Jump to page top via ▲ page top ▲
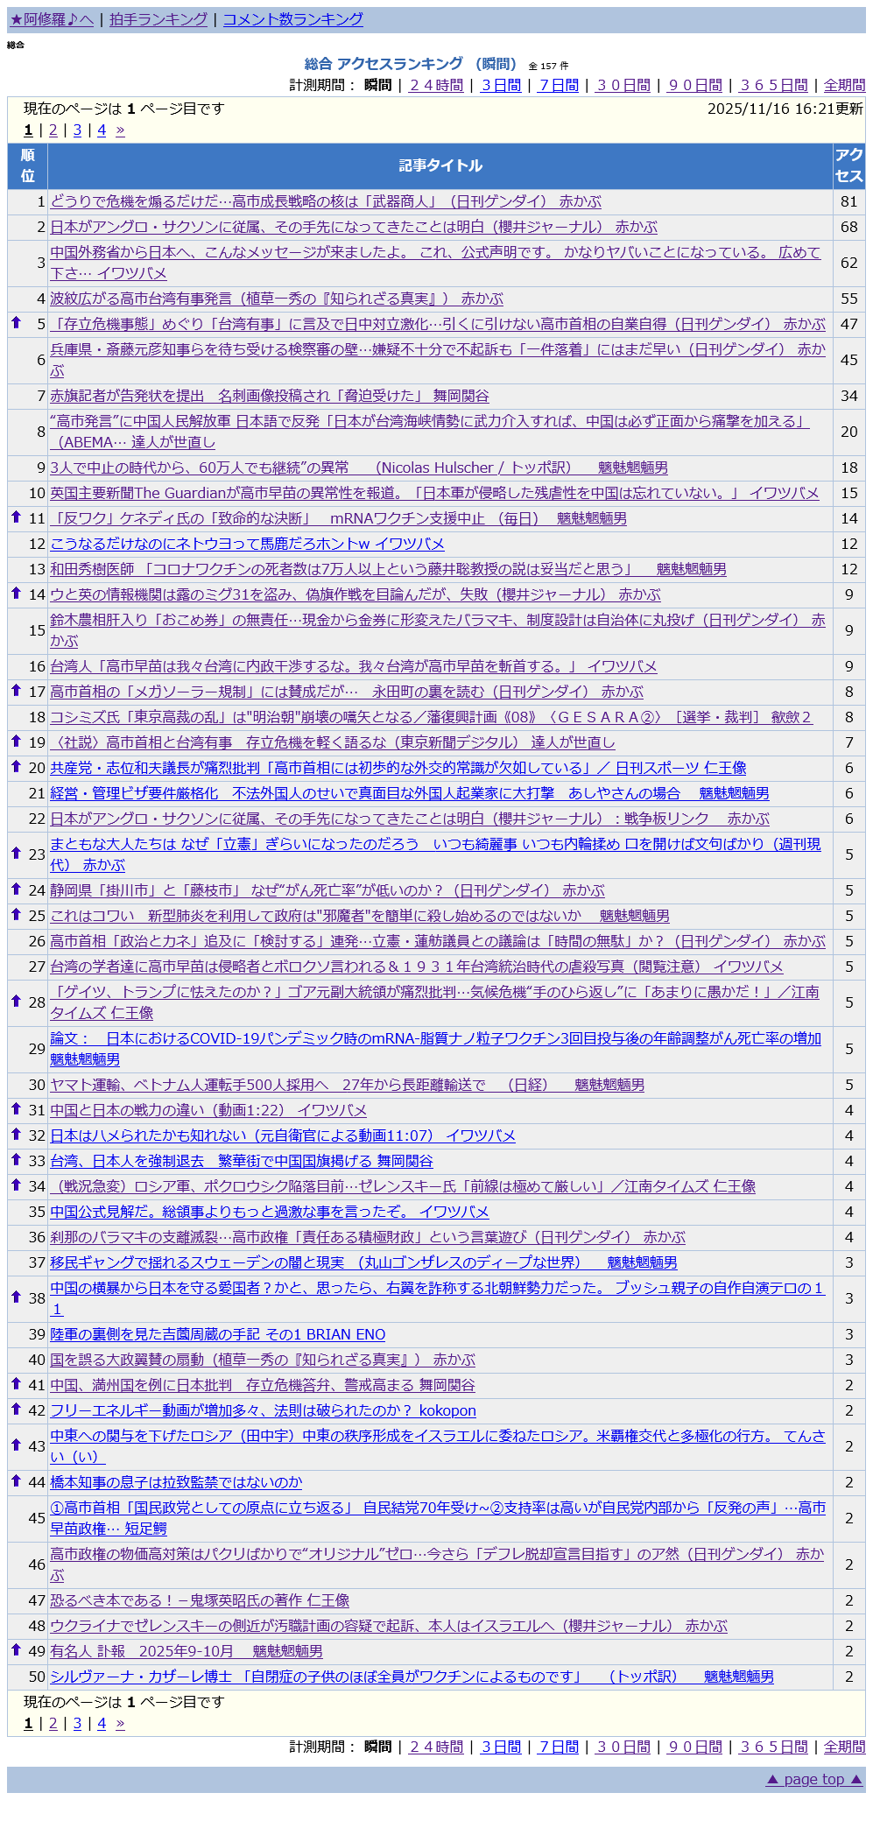873x1821 pixels. click(813, 1779)
